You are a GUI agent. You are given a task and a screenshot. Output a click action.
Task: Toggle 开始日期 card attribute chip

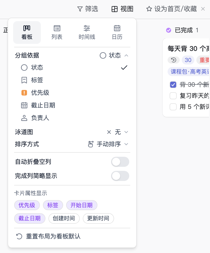coord(82,205)
